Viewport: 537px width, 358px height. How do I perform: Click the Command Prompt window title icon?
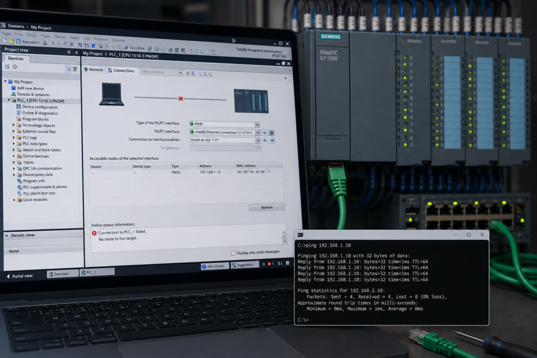[300, 235]
